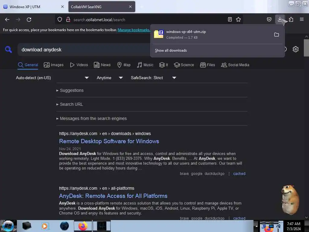309x232 pixels.
Task: Click the insecure connection padlock icon
Action: (68, 19)
